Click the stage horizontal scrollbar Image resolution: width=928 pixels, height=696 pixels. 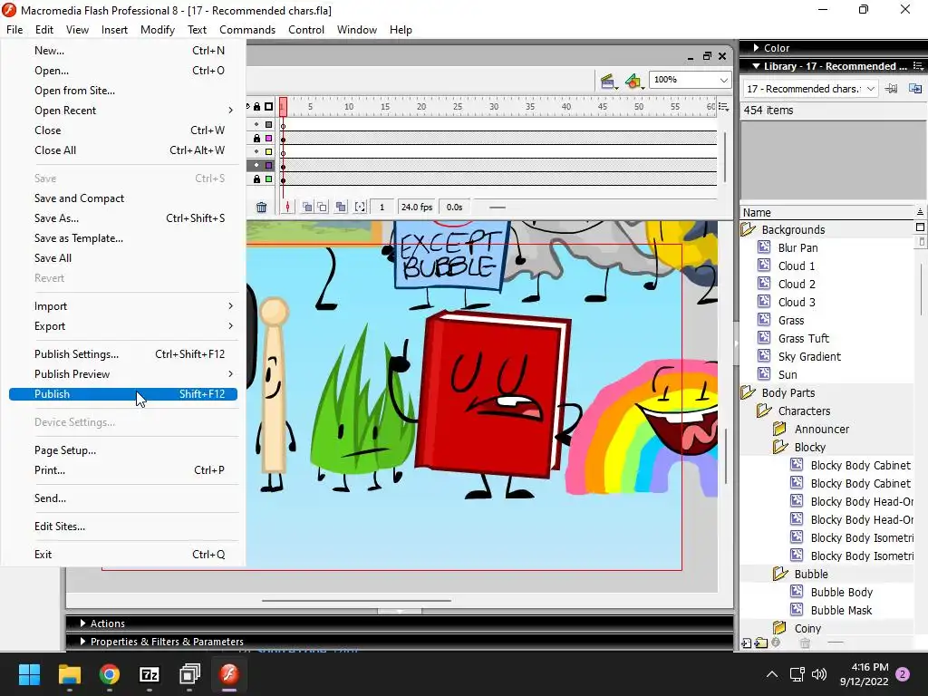356,600
